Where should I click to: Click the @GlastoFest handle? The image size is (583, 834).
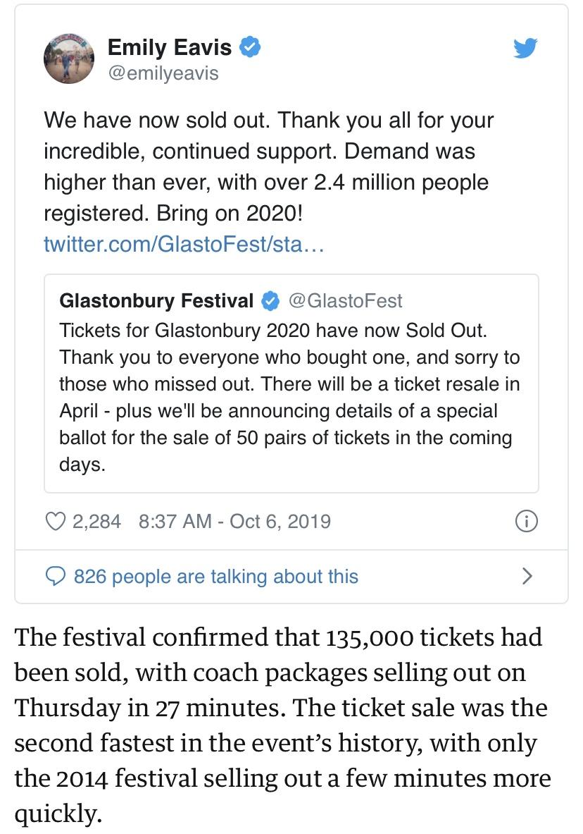pos(346,301)
